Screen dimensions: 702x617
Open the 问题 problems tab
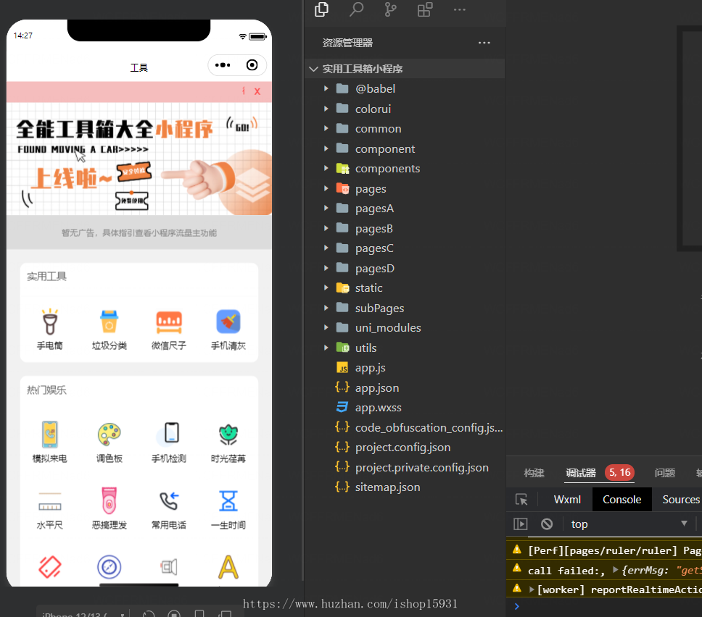point(665,473)
